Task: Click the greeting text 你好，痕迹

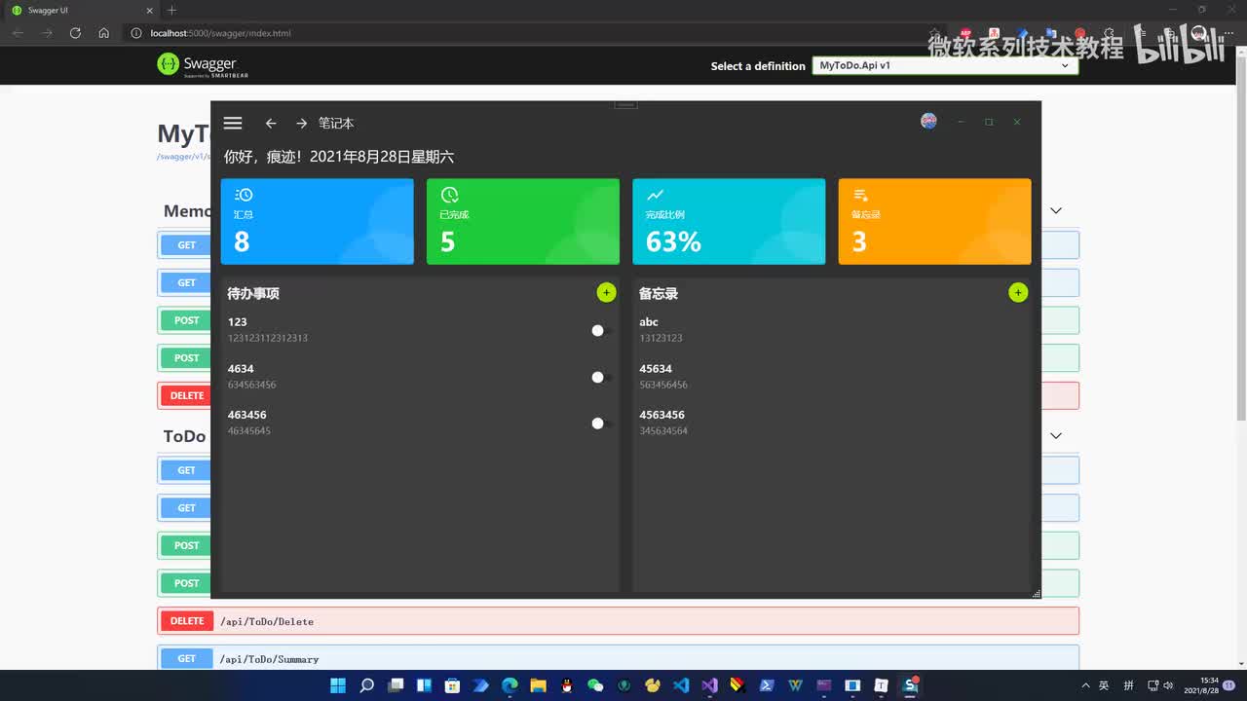Action: (263, 157)
